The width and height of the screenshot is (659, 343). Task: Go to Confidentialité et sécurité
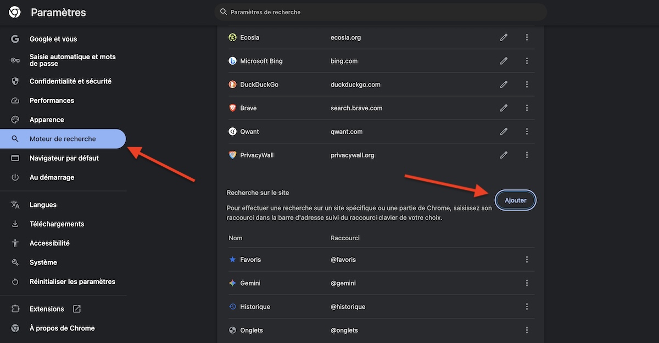(x=70, y=81)
